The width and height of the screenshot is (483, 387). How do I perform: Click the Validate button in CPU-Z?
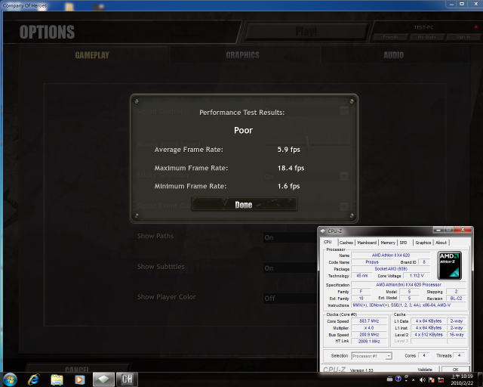[x=425, y=370]
